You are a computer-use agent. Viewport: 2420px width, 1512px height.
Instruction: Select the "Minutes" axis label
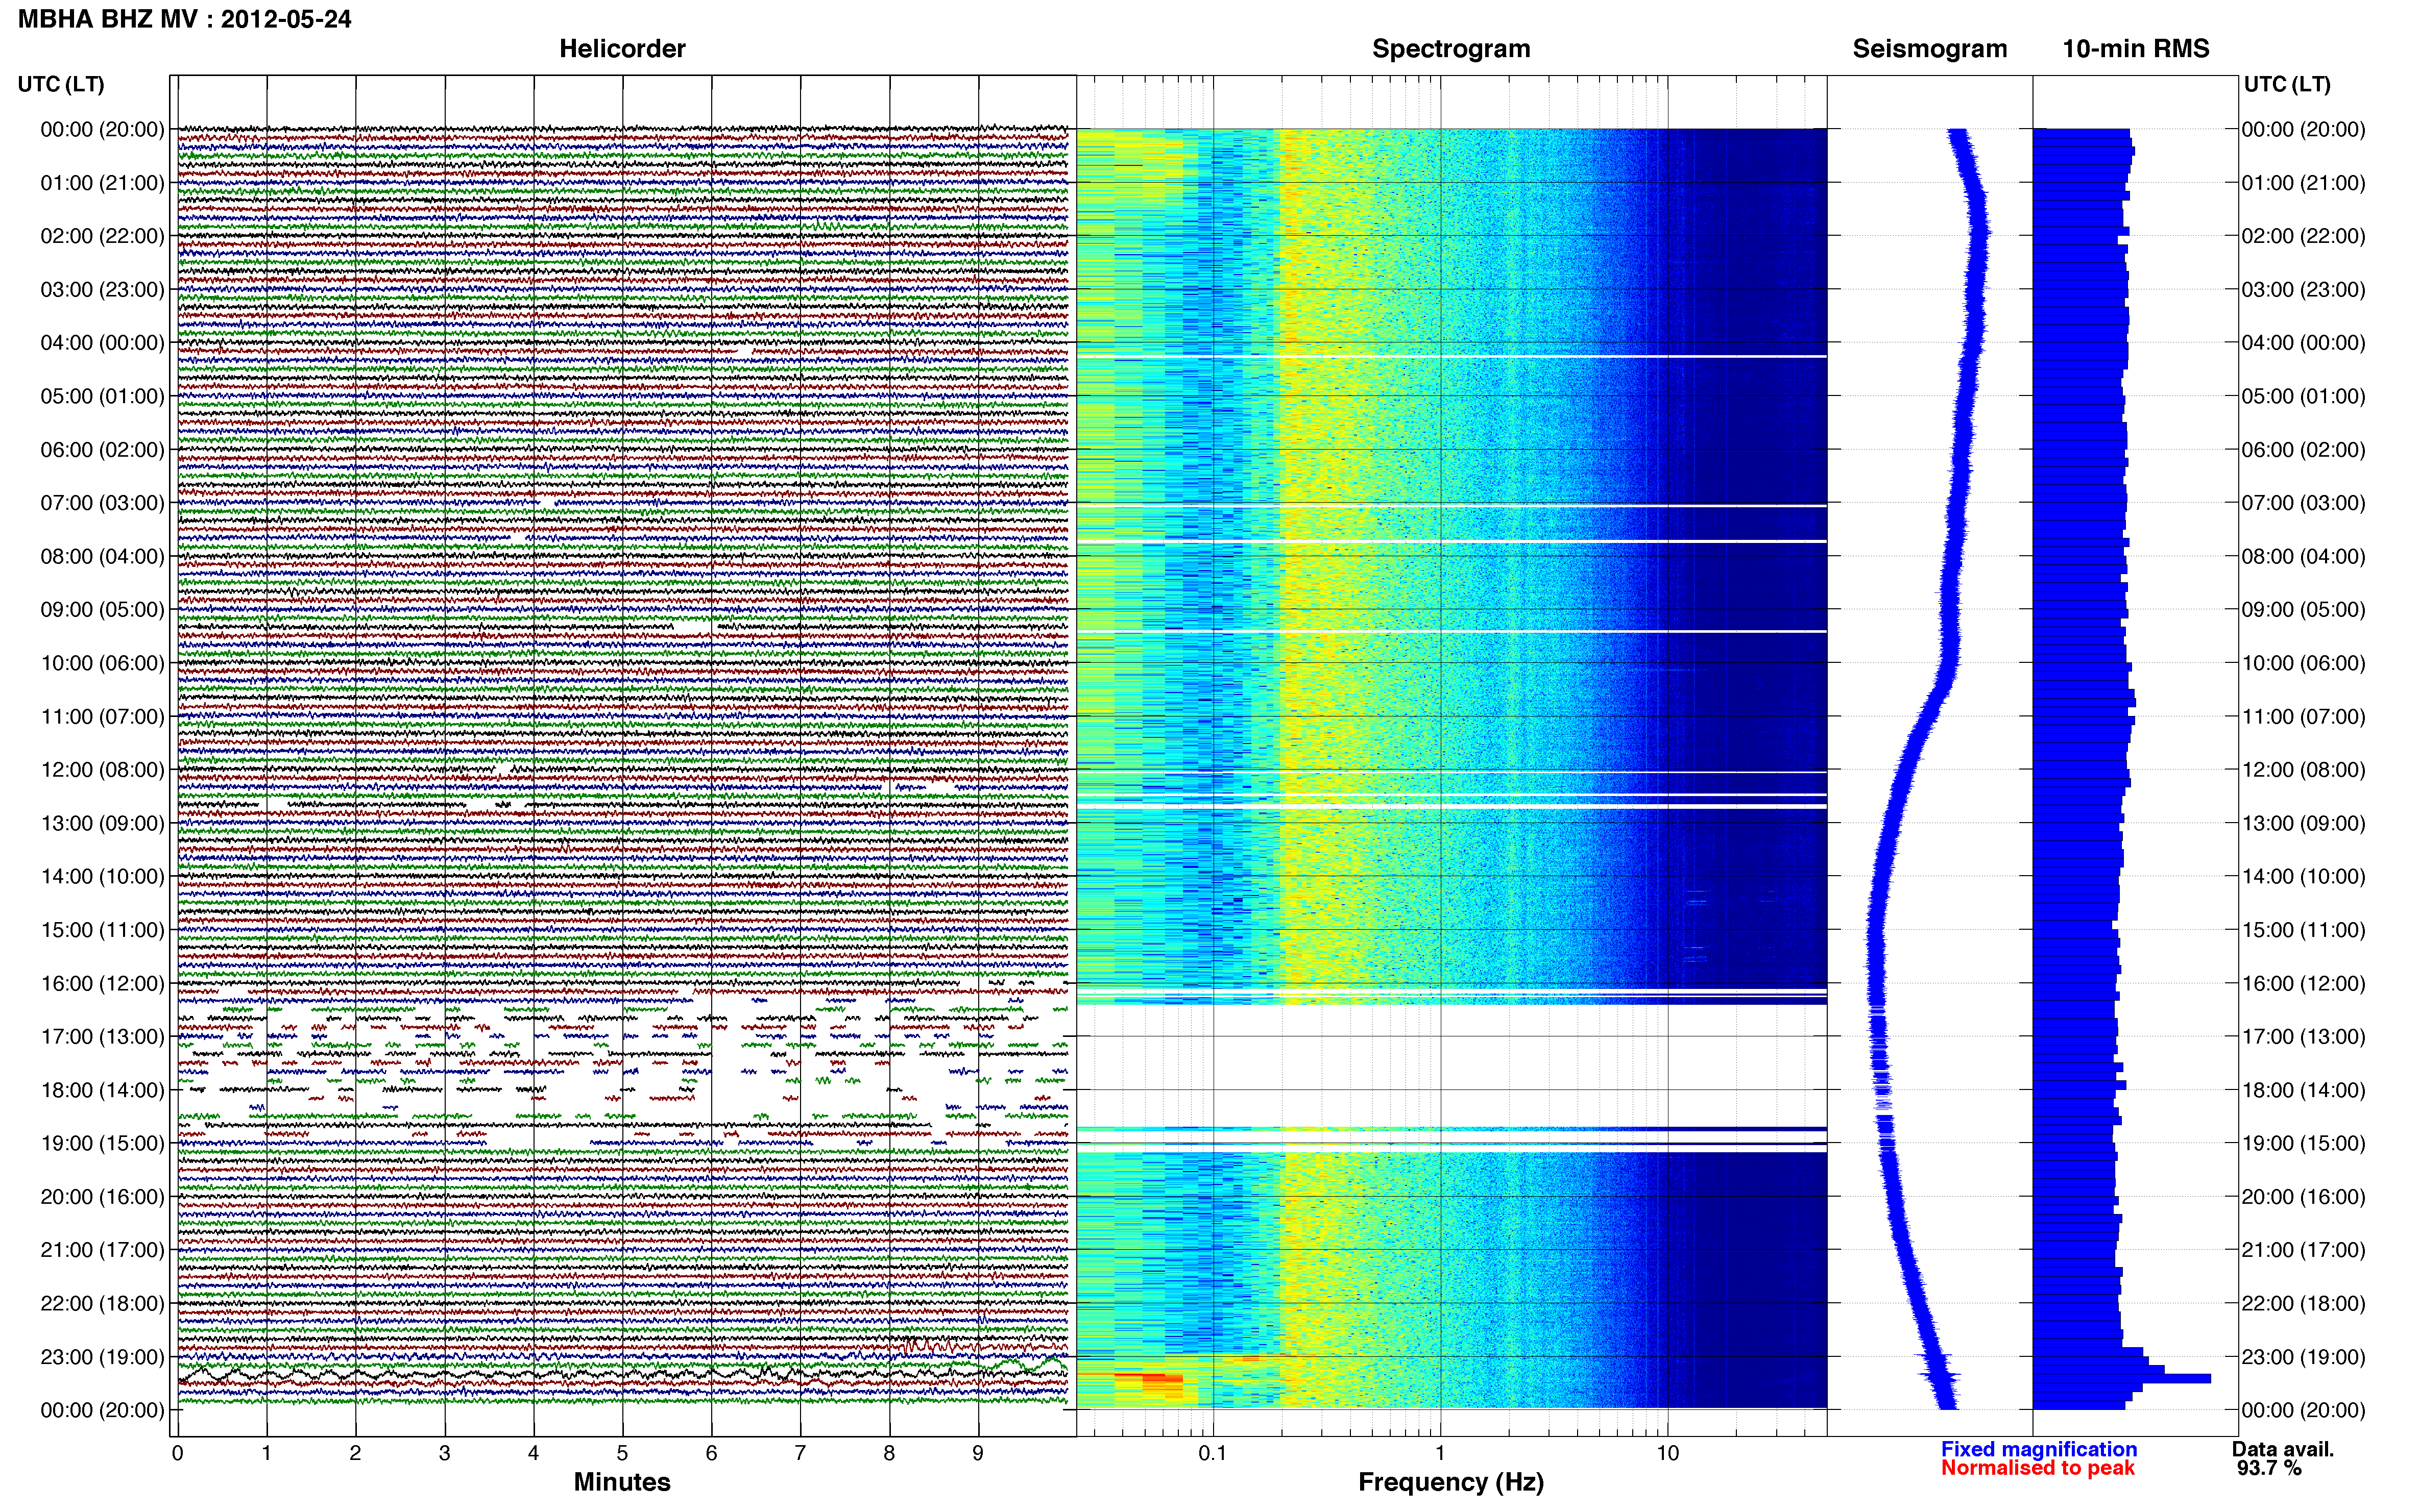coord(622,1482)
